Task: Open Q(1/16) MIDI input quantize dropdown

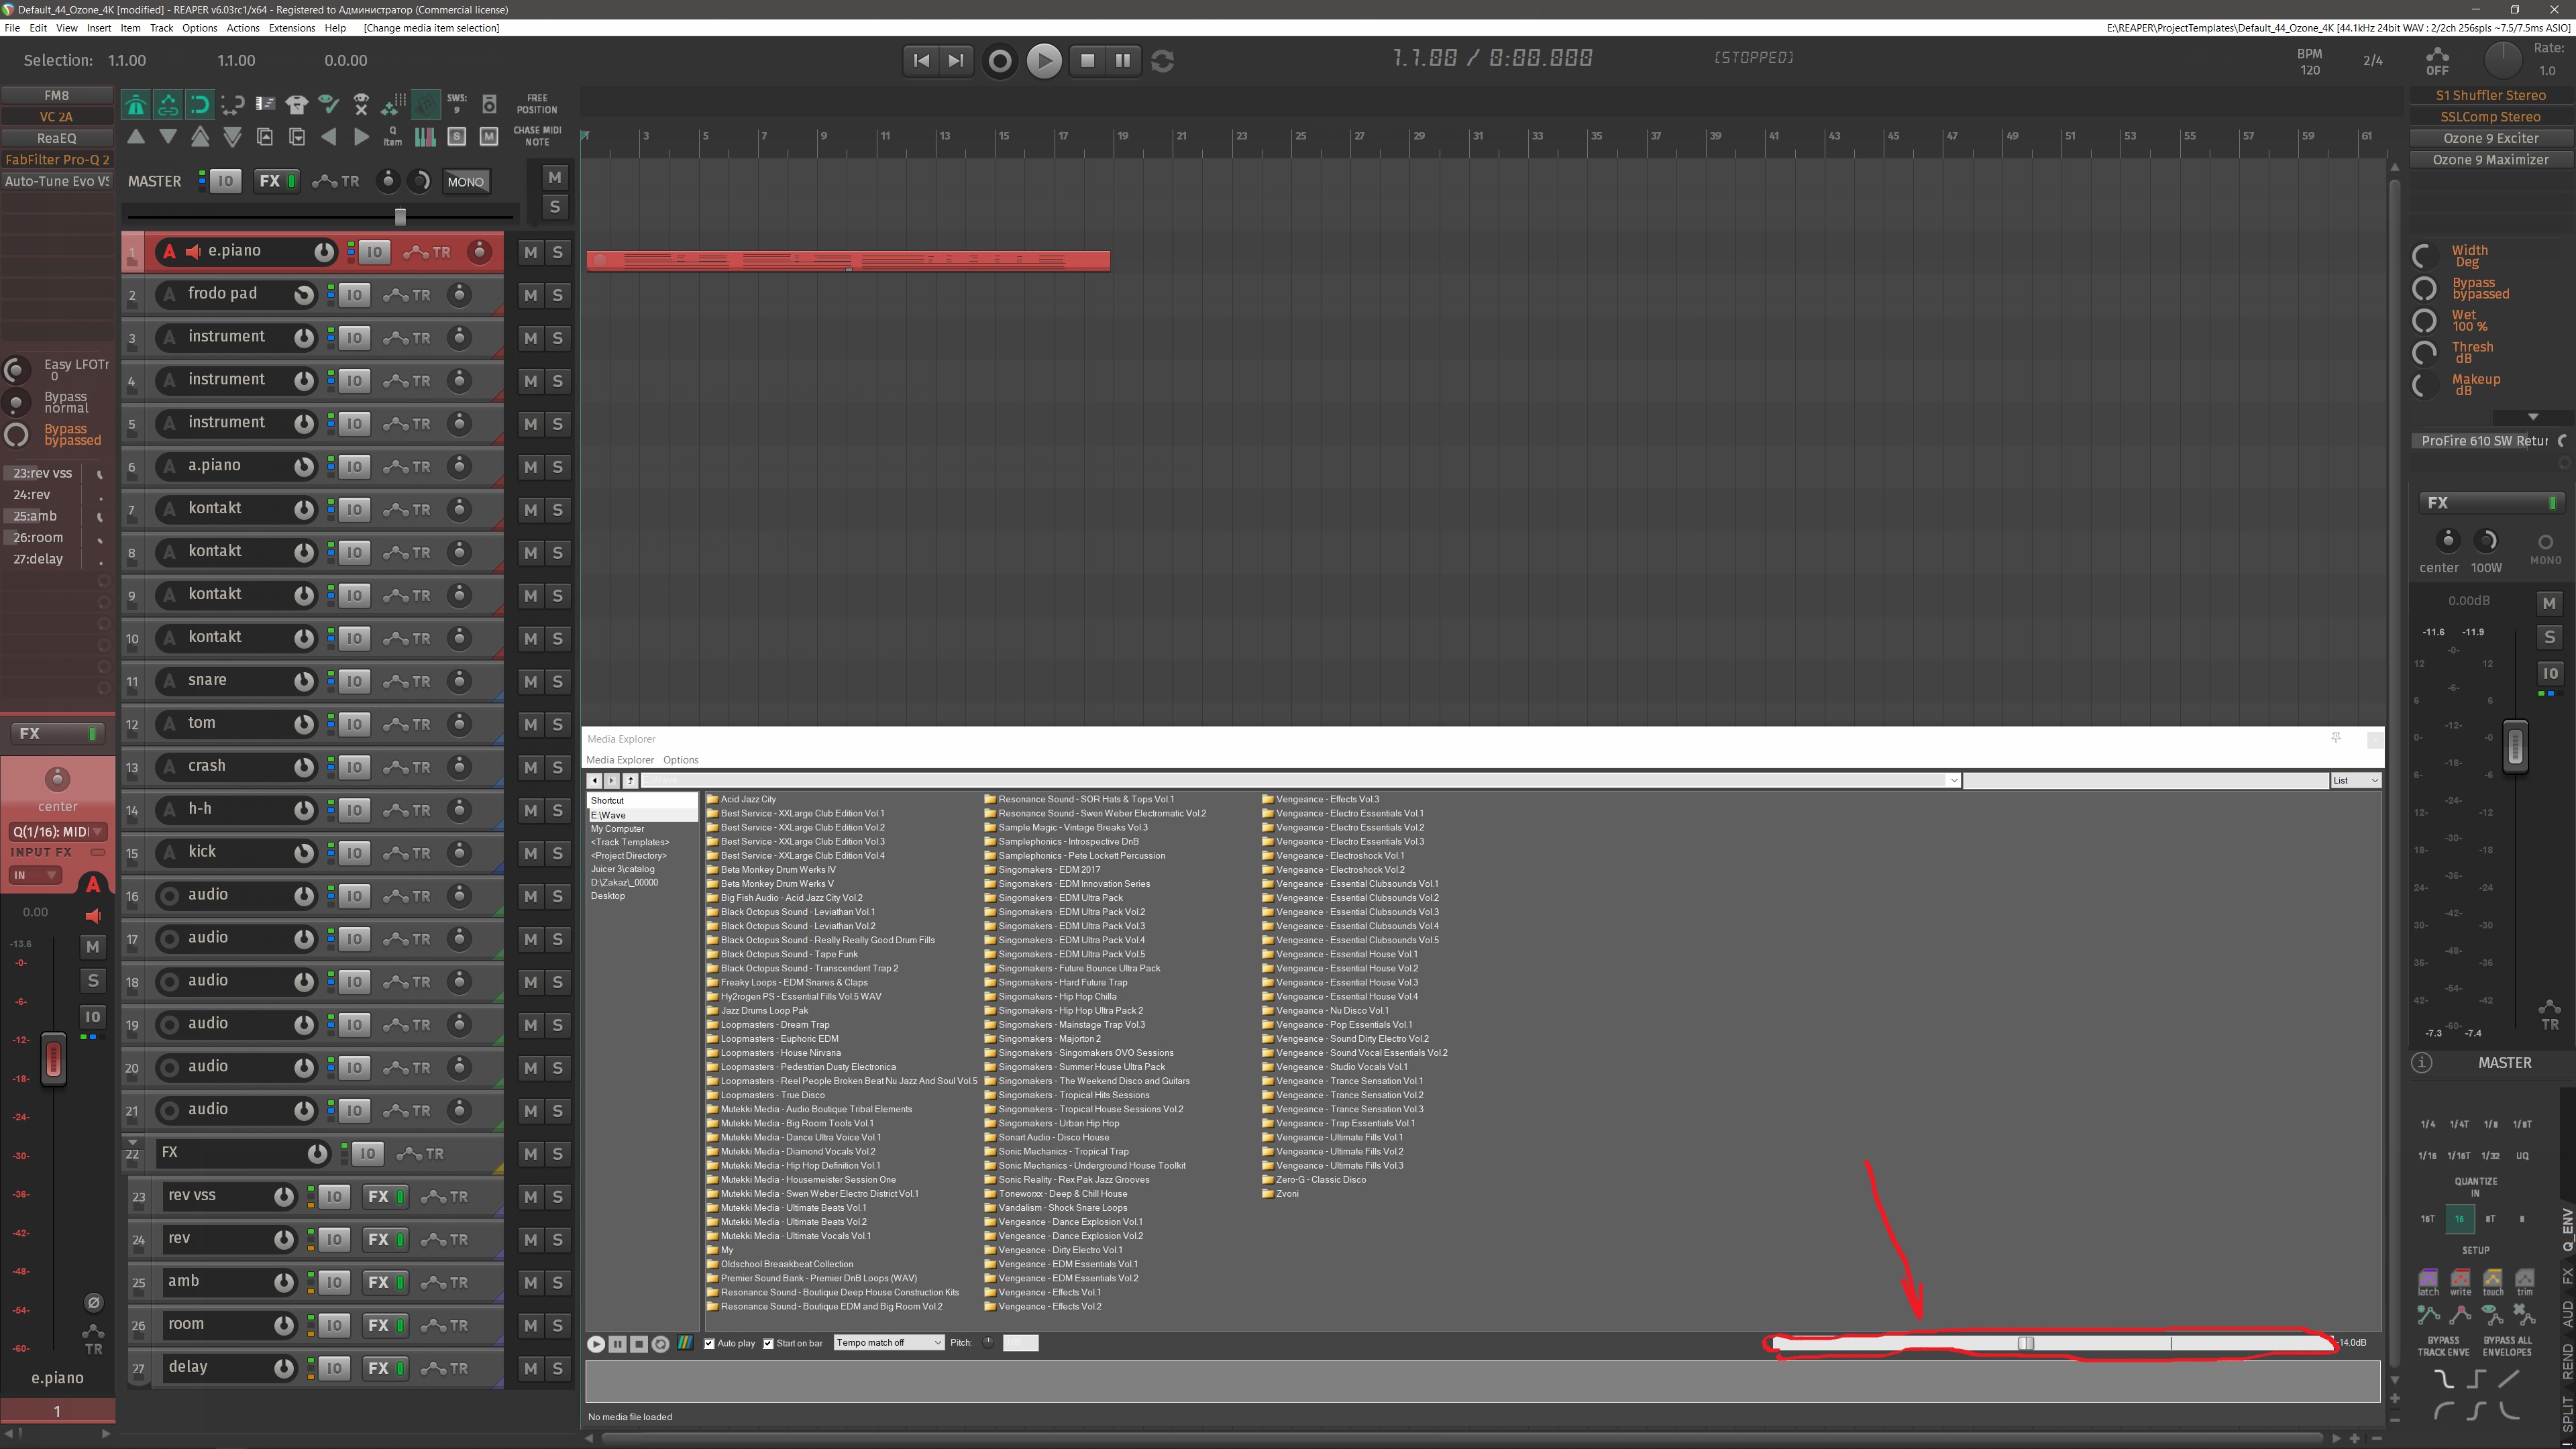Action: tap(57, 832)
